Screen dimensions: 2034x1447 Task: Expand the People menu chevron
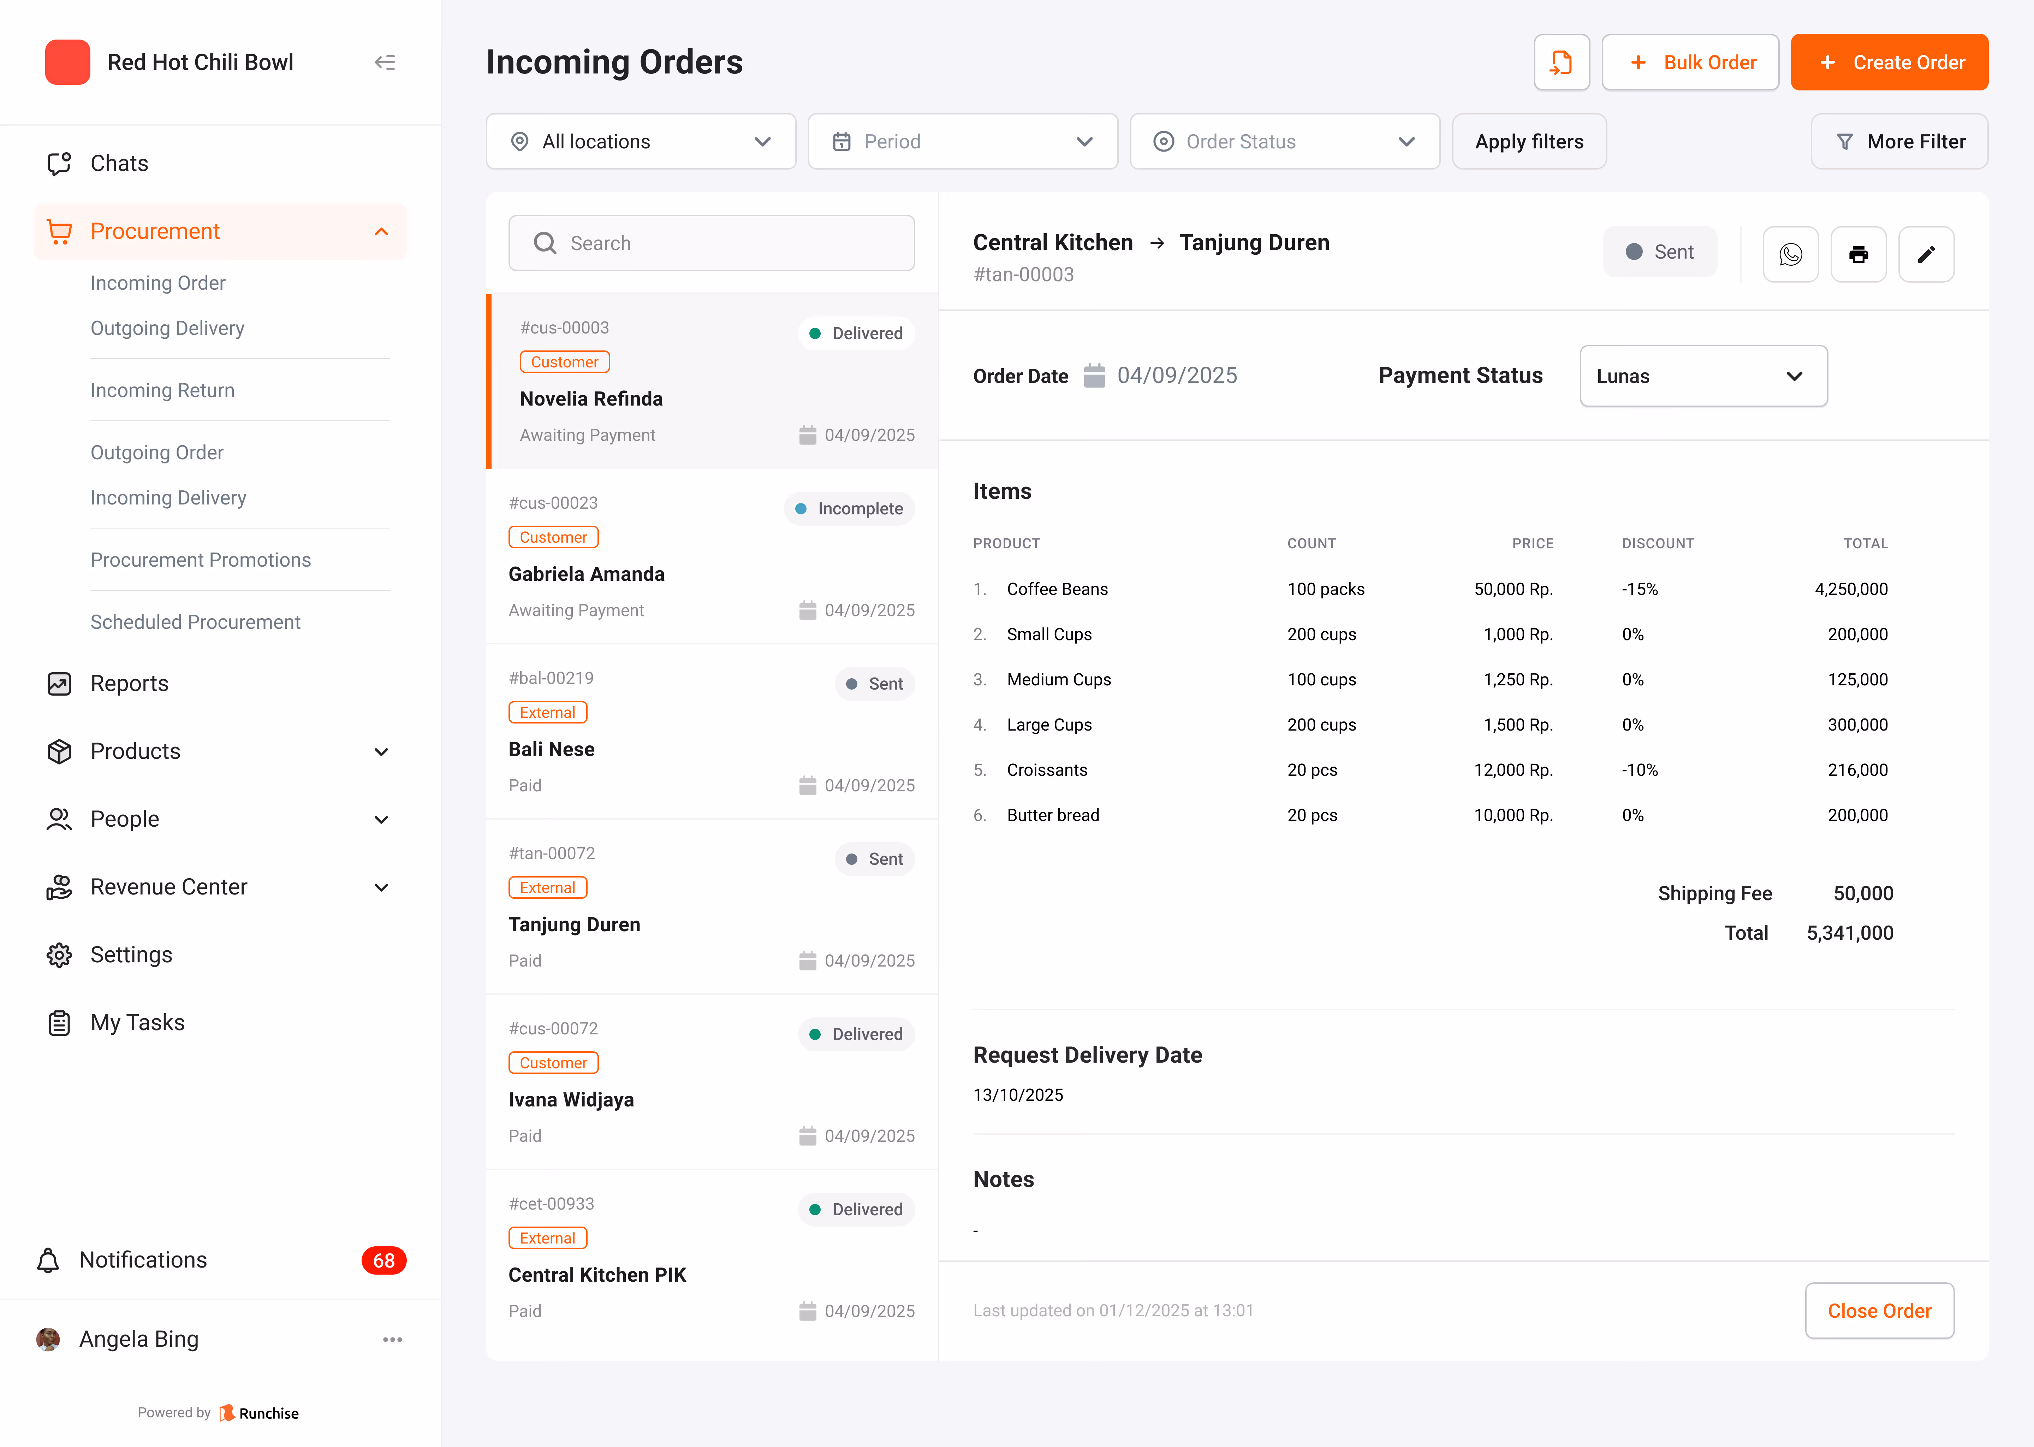pyautogui.click(x=381, y=820)
